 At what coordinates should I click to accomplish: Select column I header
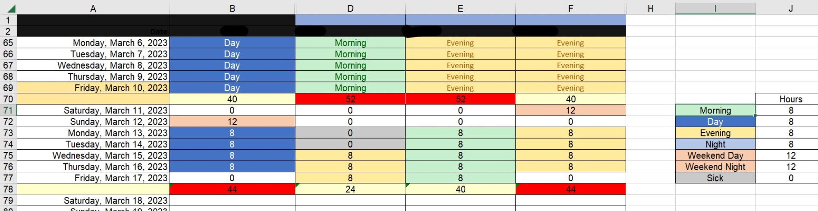(x=715, y=9)
